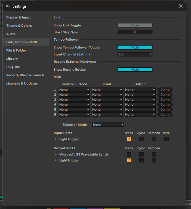Open Control Surface dropdown for row 1
191x209 pixels.
click(x=74, y=90)
